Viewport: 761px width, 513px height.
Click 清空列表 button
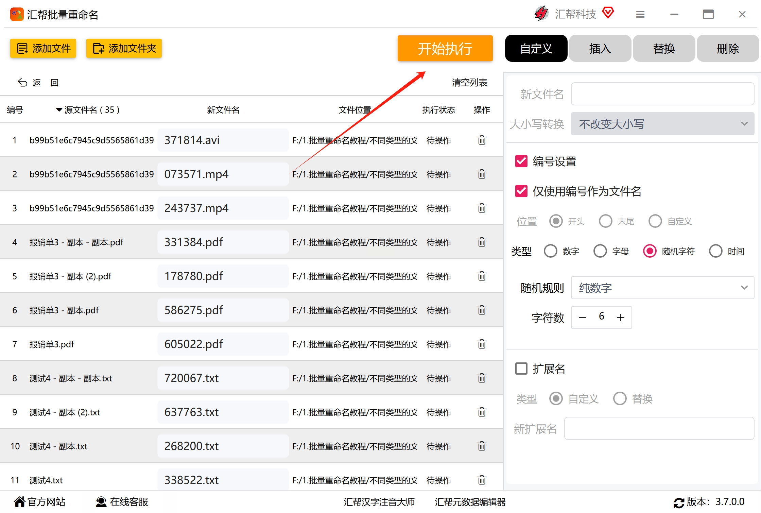pyautogui.click(x=469, y=83)
